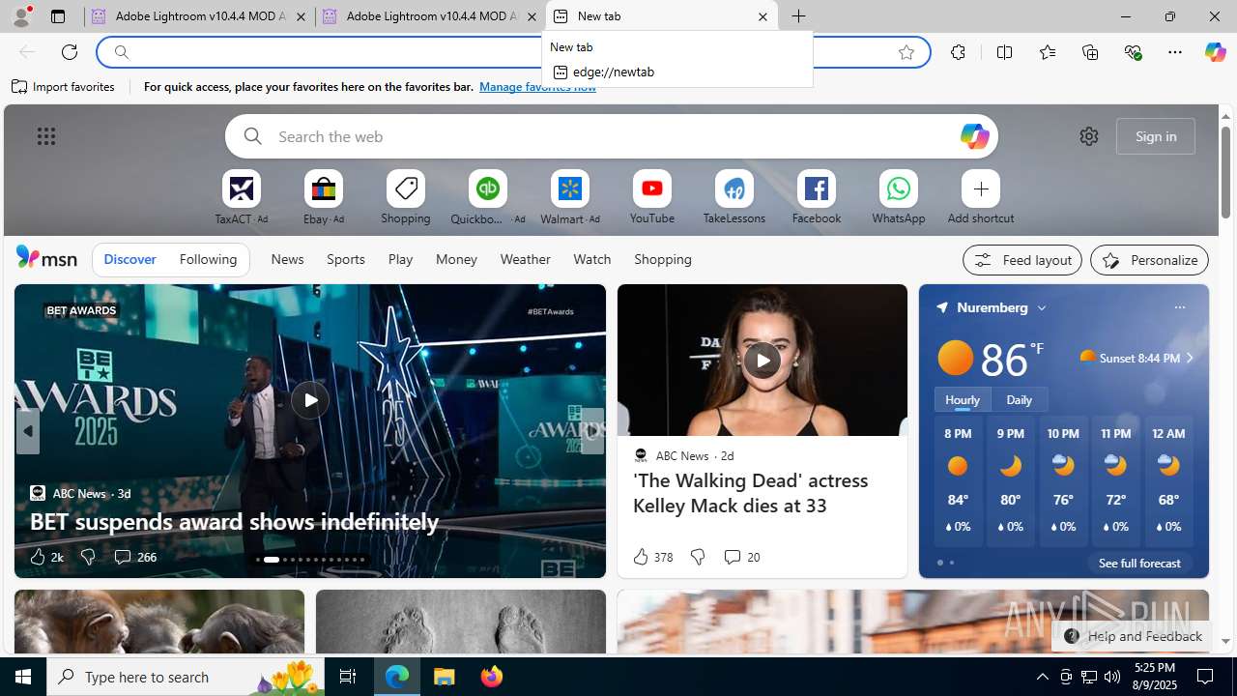Open the Edge profile icon
The height and width of the screenshot is (696, 1237).
point(21,15)
